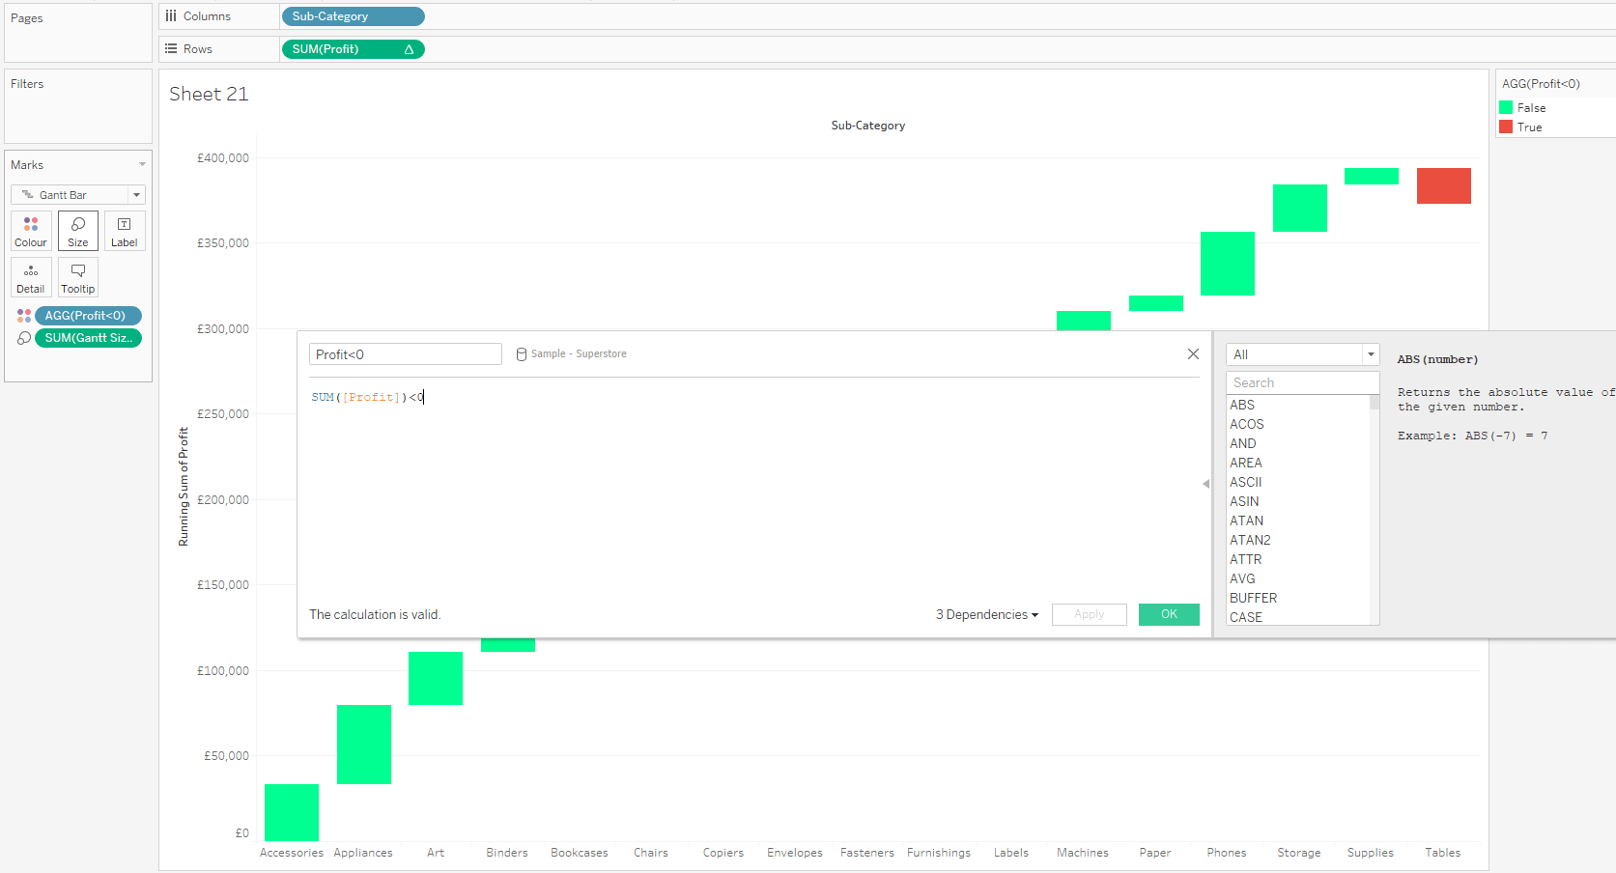Close the calculation editor
The height and width of the screenshot is (873, 1616).
click(1193, 353)
